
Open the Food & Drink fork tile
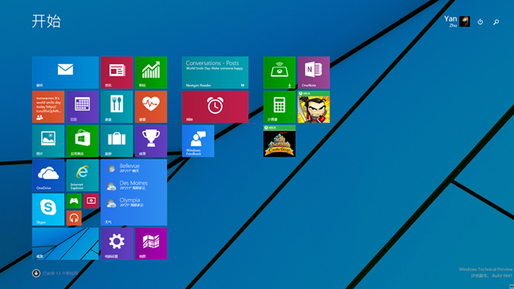pyautogui.click(x=116, y=107)
